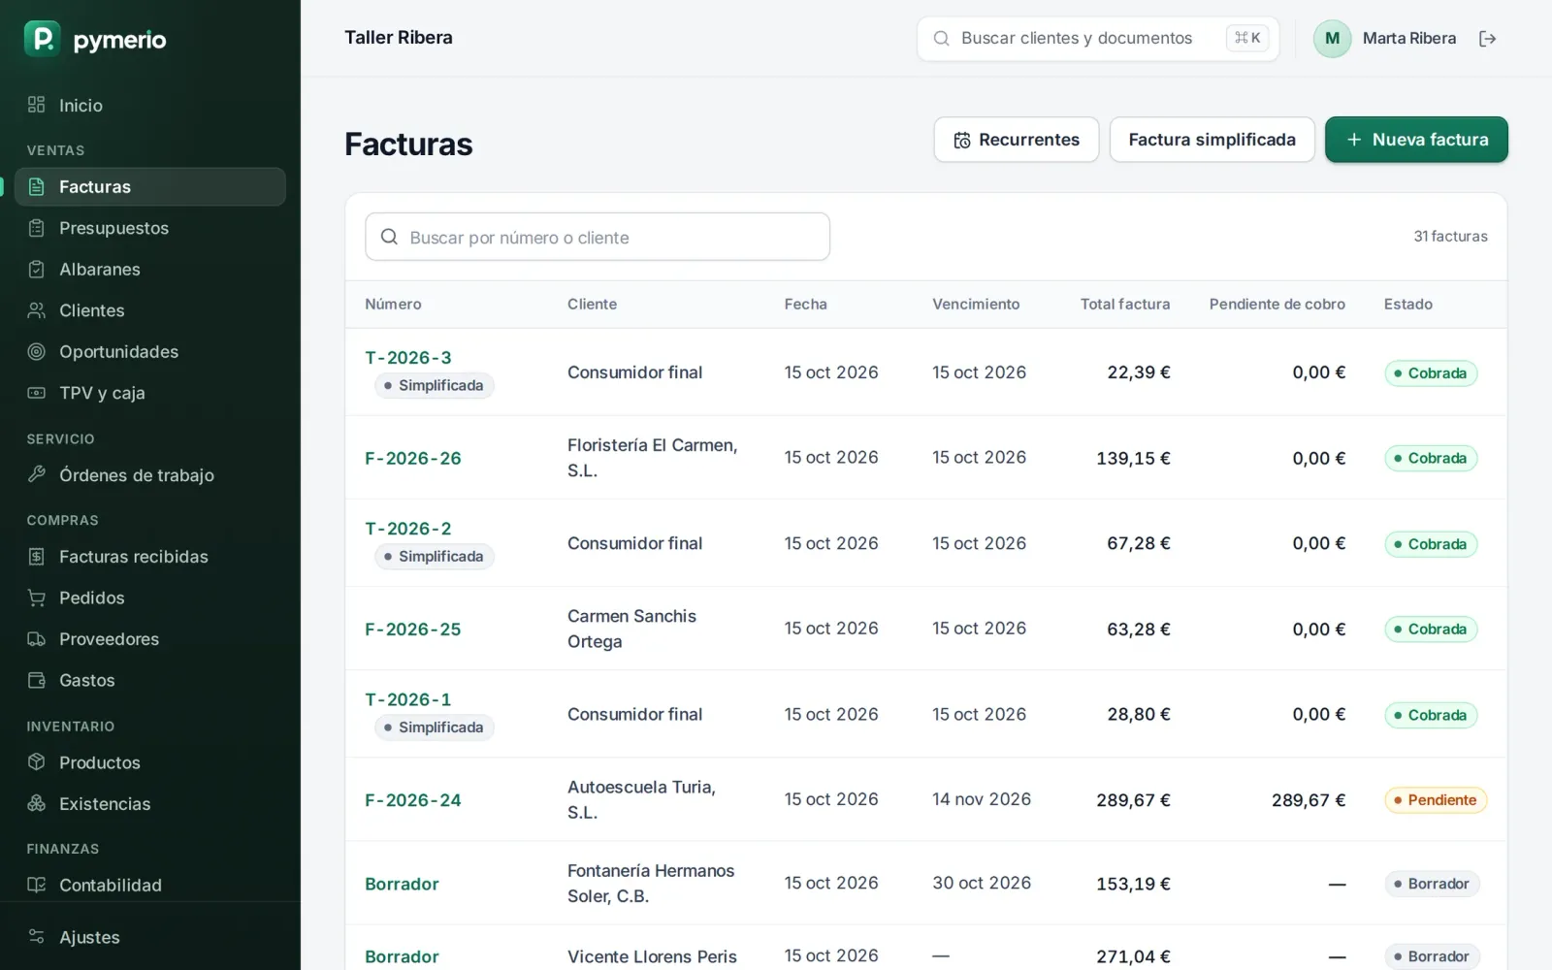Click the Pedidos shopping cart icon

coord(37,598)
